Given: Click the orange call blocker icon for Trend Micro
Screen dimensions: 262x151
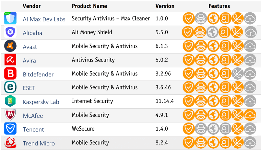Looking at the screenshot, I should (238, 143).
